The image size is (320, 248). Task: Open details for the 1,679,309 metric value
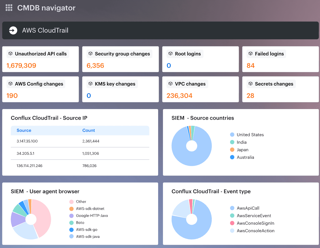[22, 65]
